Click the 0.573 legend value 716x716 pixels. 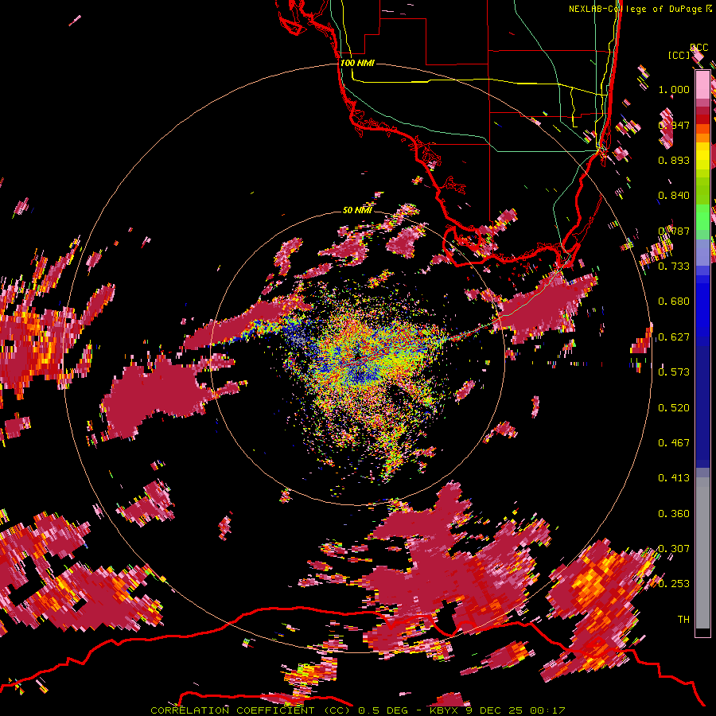point(674,372)
